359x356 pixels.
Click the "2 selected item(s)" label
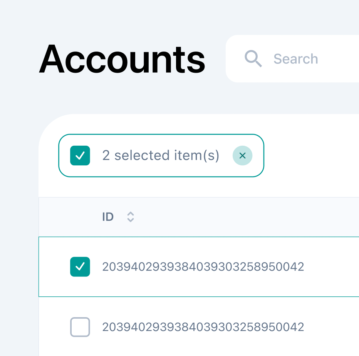(x=161, y=156)
